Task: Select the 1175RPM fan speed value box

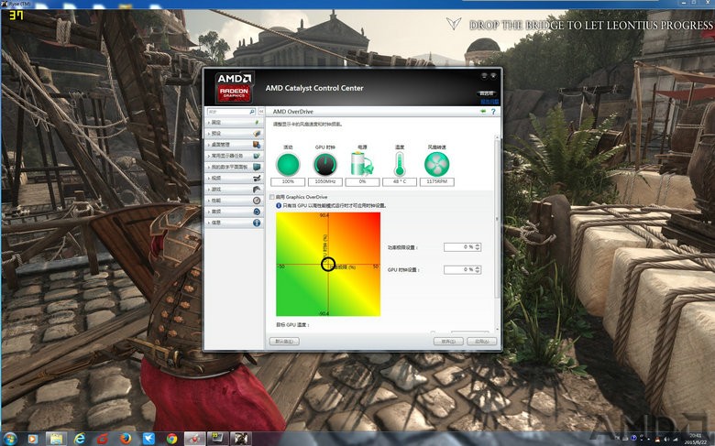Action: point(437,181)
